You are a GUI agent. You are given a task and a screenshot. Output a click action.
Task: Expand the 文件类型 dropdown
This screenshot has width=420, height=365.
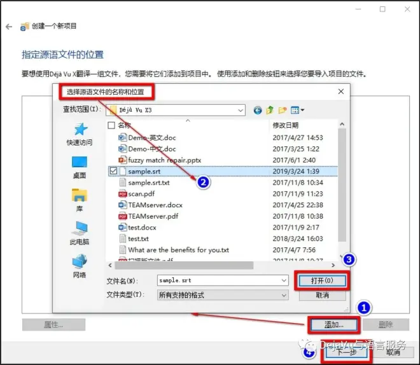(284, 295)
